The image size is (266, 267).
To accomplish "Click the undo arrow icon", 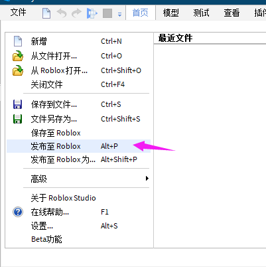I will (62, 13).
